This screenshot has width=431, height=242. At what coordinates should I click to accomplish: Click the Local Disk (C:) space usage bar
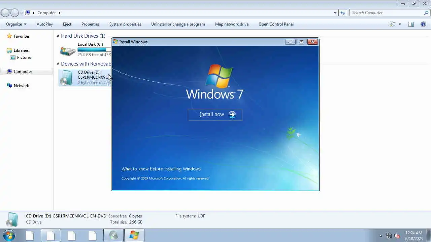(x=94, y=50)
